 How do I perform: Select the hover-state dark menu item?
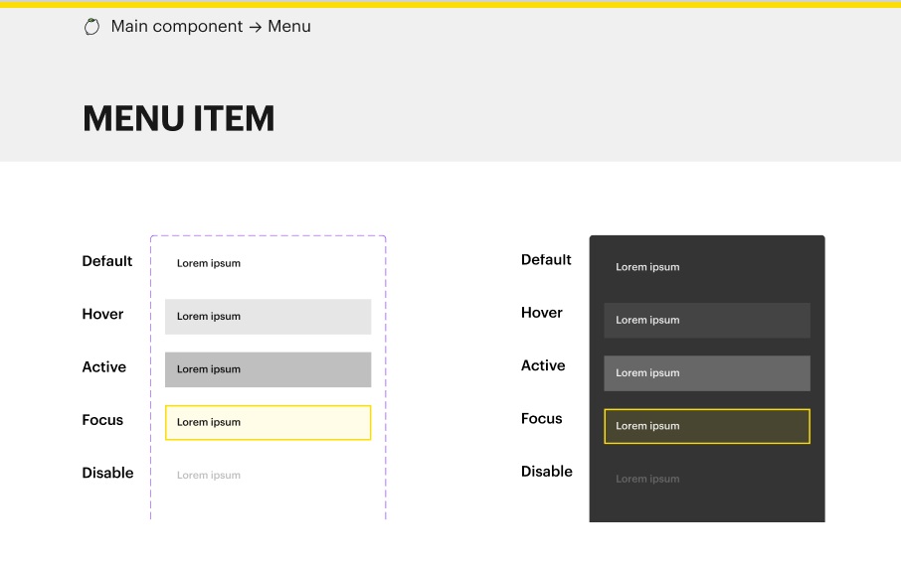[706, 321]
